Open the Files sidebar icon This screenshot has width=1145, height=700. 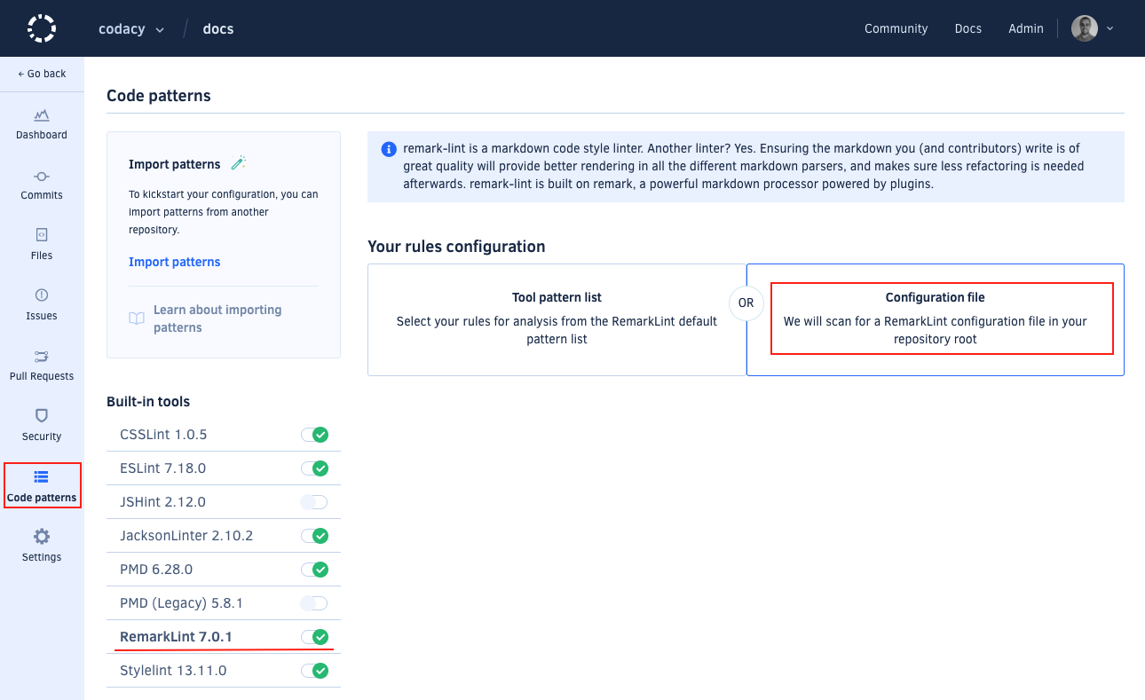(x=42, y=235)
